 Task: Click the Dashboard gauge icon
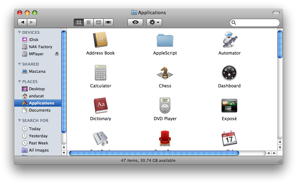coord(229,73)
